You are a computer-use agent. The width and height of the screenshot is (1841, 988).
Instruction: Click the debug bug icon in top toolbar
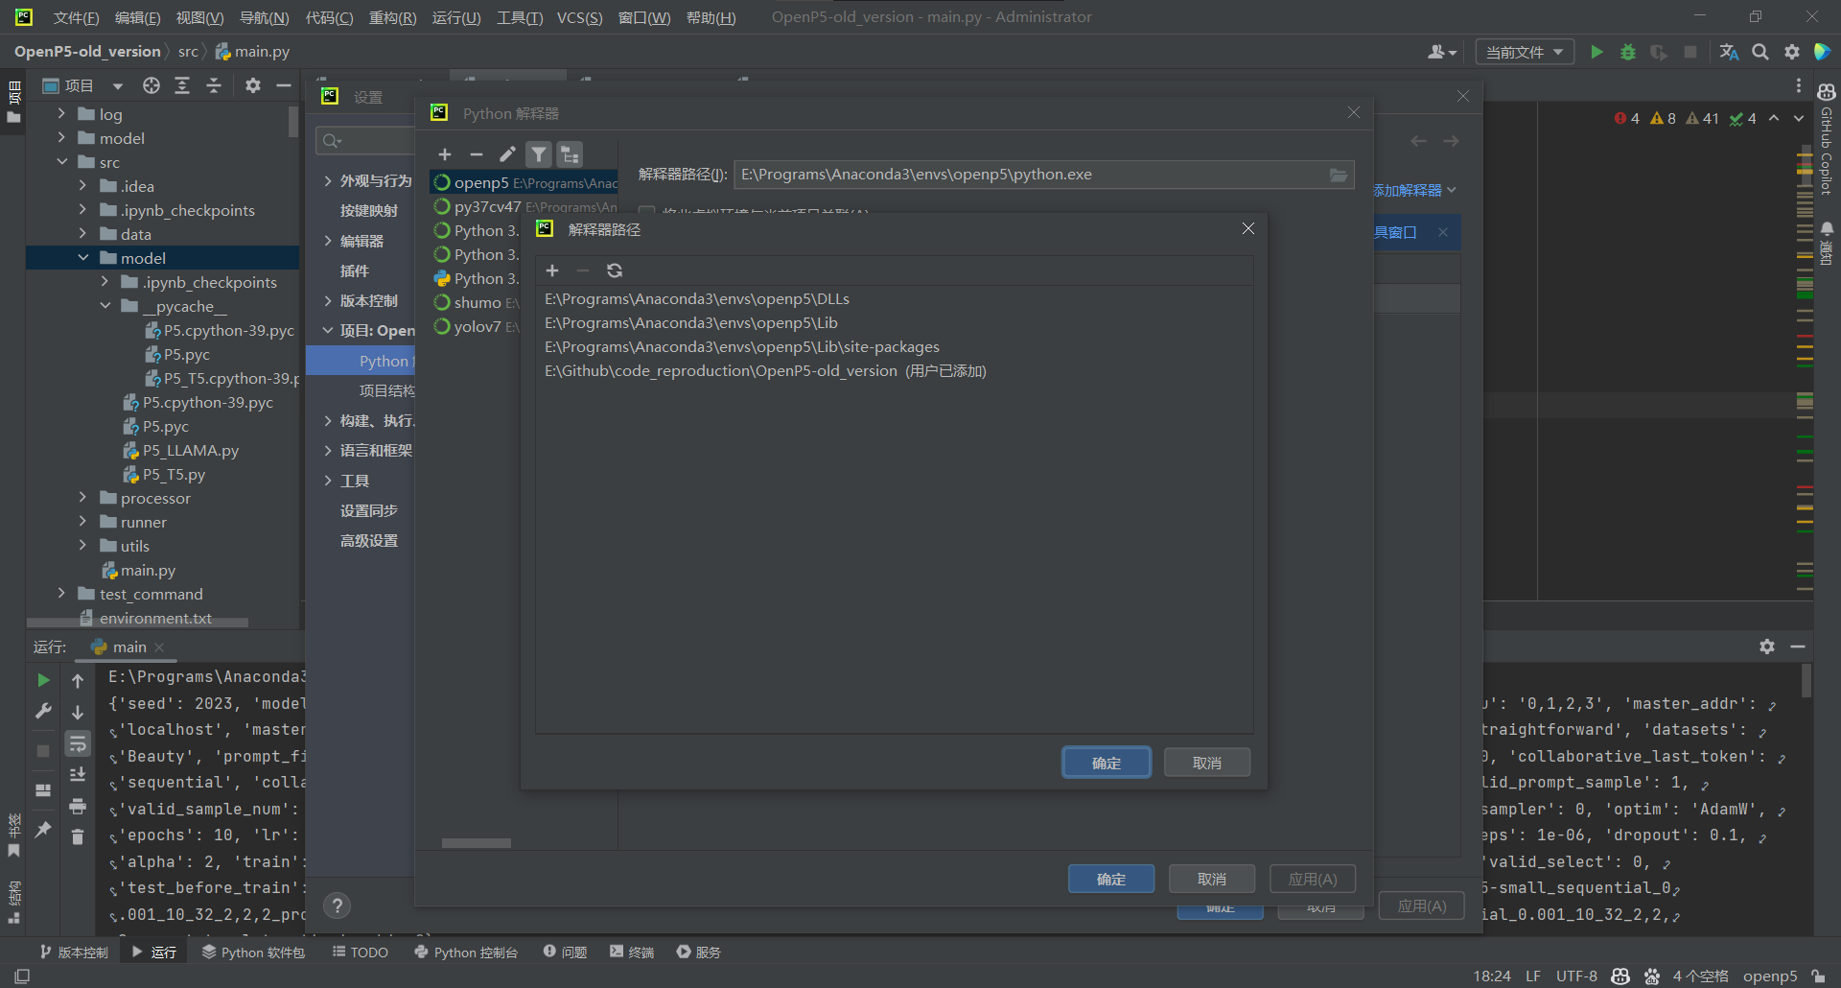[1627, 52]
